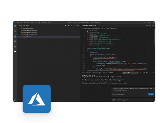Open the Run menu
Viewport: 168px width, 123px height.
39,22
